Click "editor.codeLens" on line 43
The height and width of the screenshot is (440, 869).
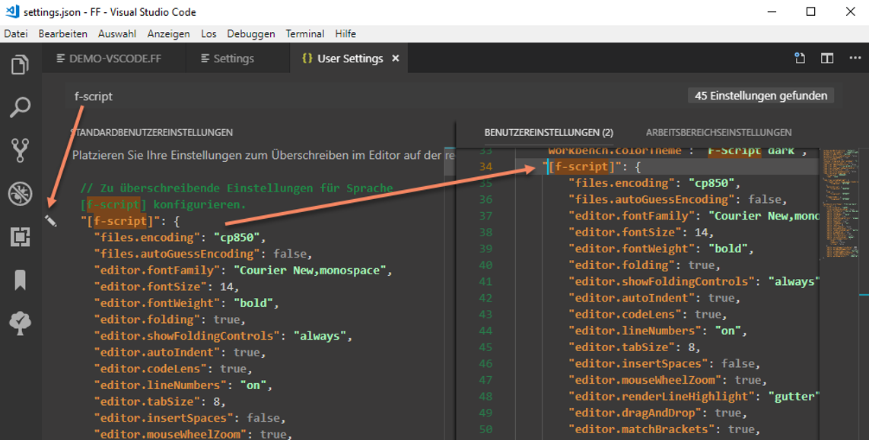click(625, 315)
